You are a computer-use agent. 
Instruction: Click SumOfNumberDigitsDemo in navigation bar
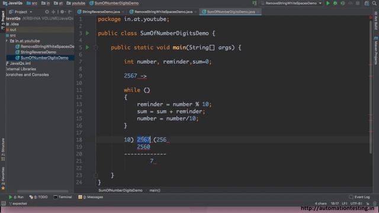[x=114, y=3]
